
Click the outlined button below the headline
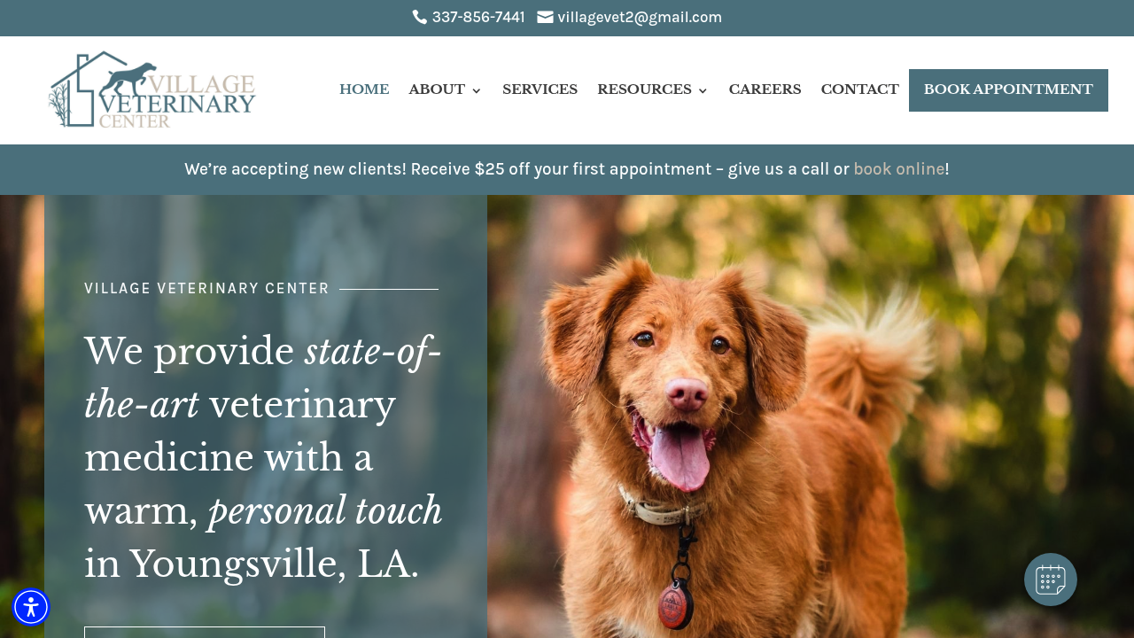[x=205, y=632]
